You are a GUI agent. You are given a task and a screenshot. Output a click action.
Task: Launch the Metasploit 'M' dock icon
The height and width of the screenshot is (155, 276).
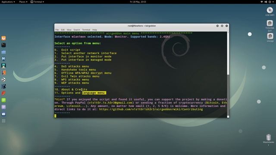pyautogui.click(x=3, y=59)
